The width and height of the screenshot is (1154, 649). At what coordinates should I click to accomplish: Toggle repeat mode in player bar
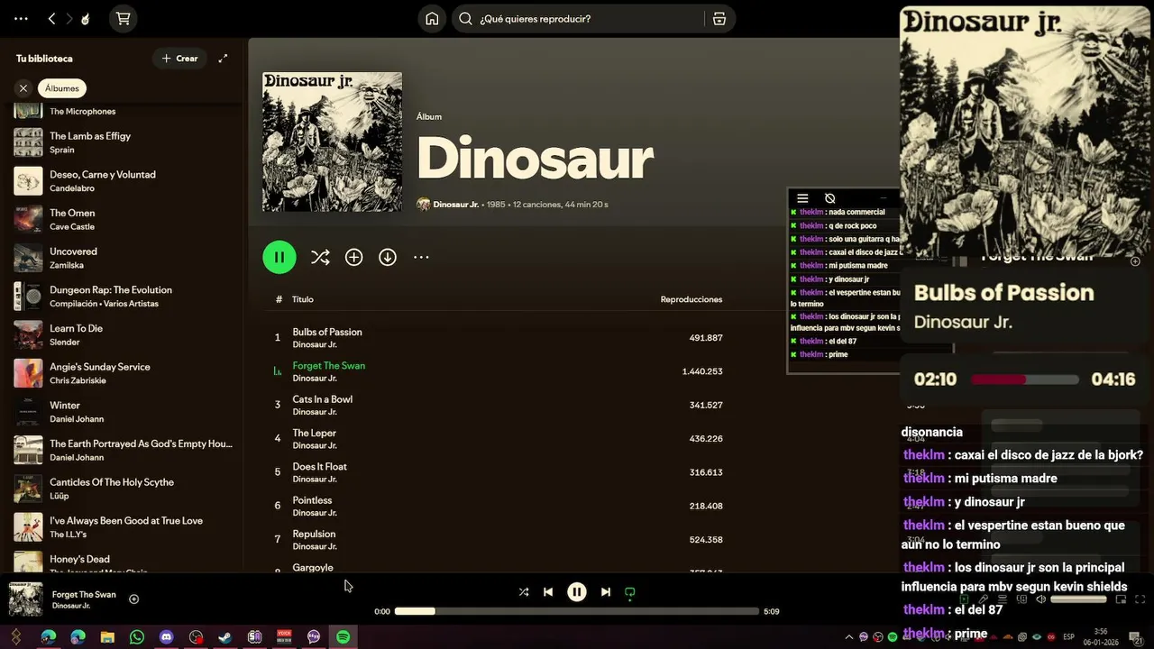pos(630,592)
